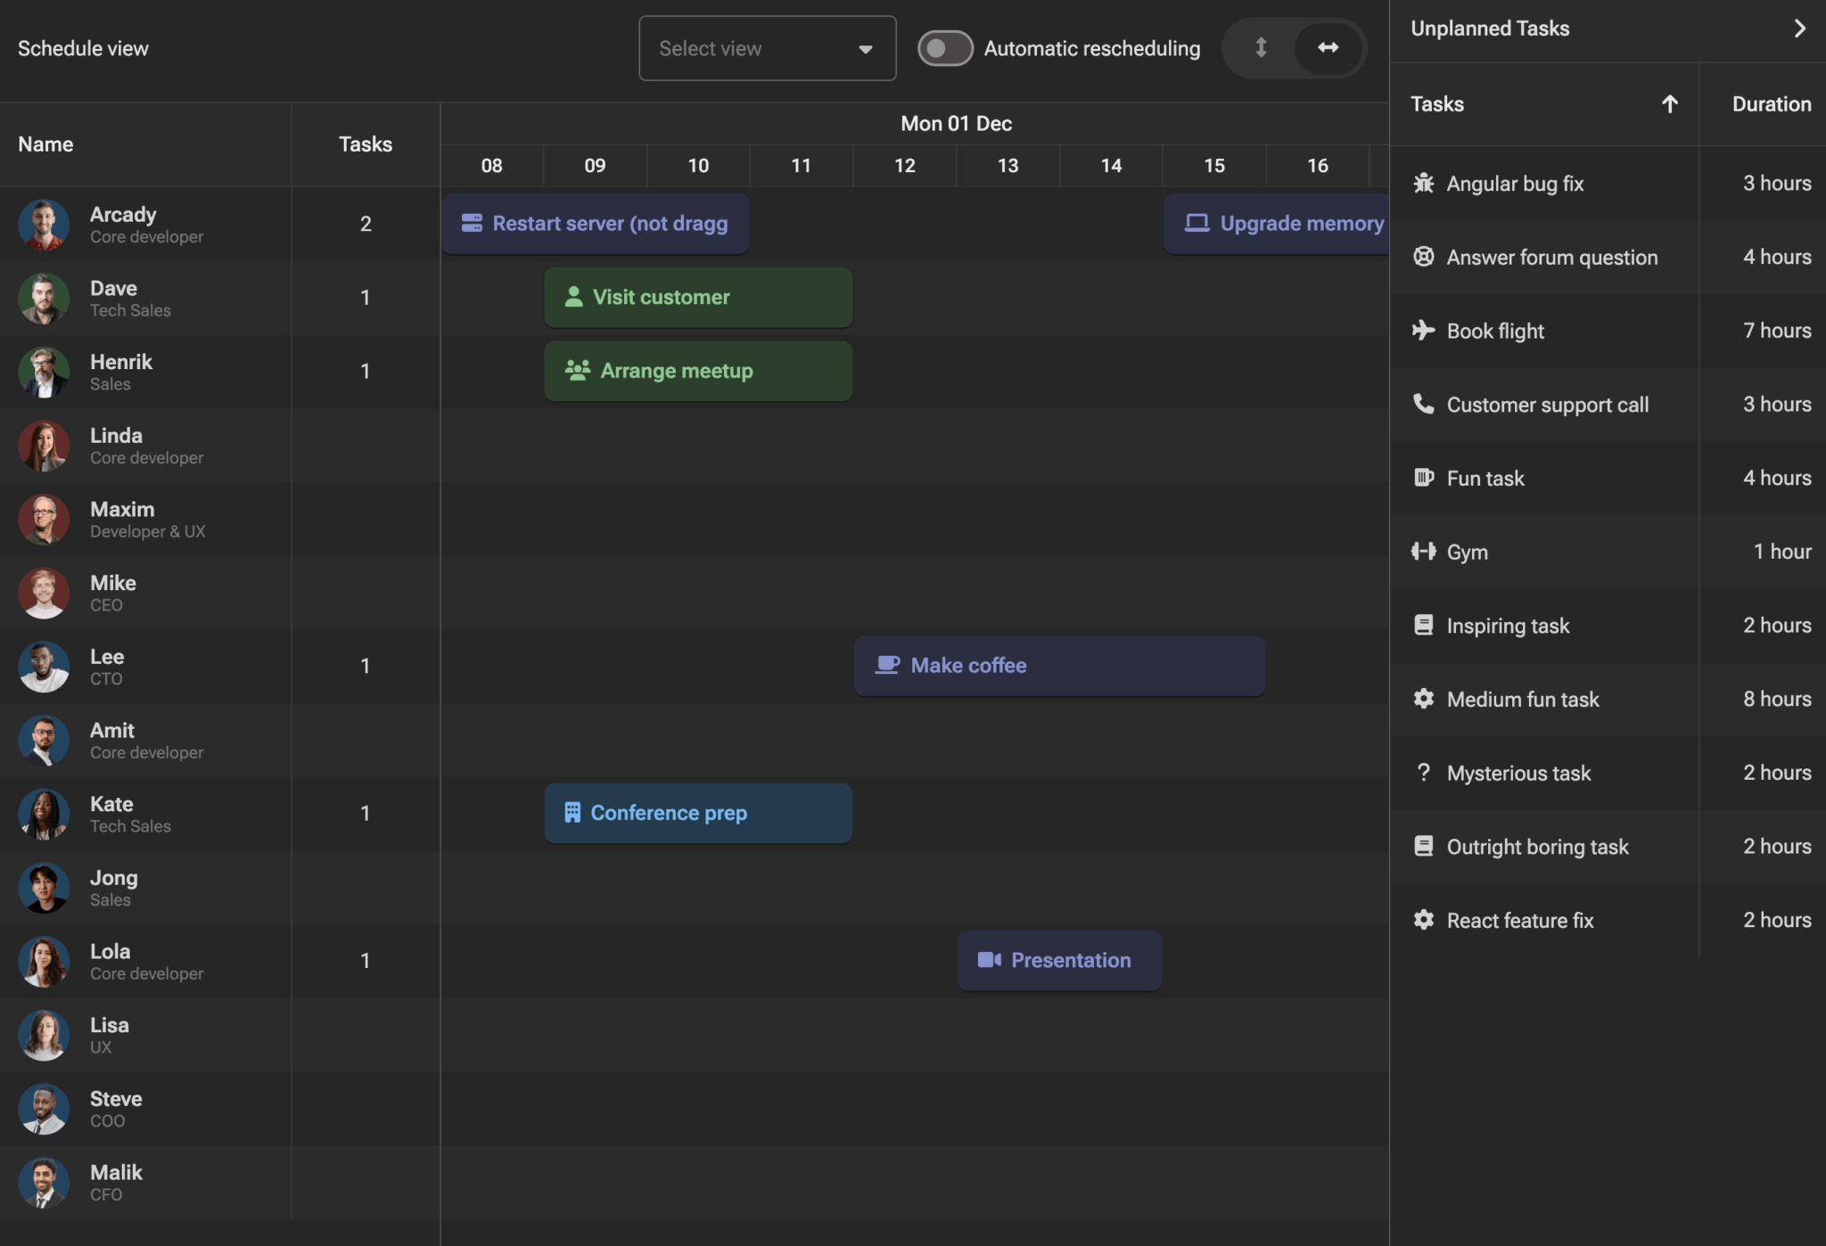Click the bug icon beside Angular bug fix
The width and height of the screenshot is (1826, 1246).
pyautogui.click(x=1423, y=184)
